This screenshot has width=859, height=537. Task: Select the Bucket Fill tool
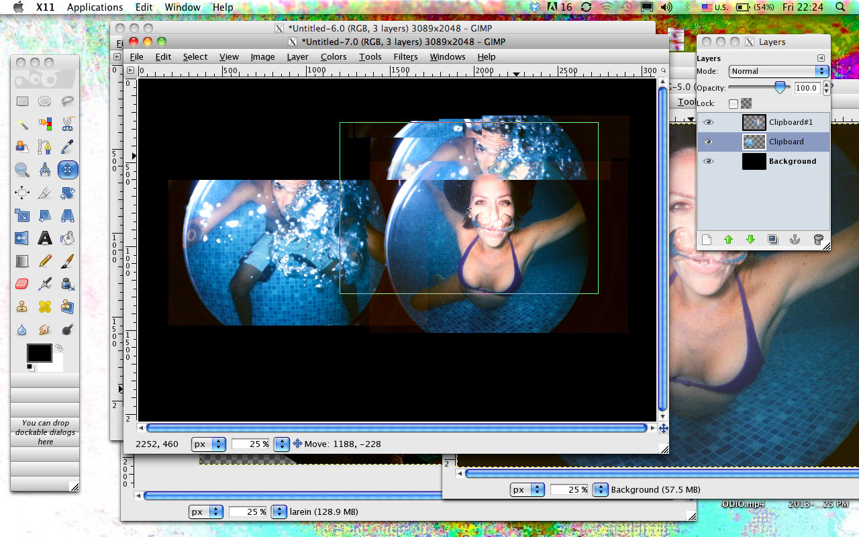click(67, 238)
